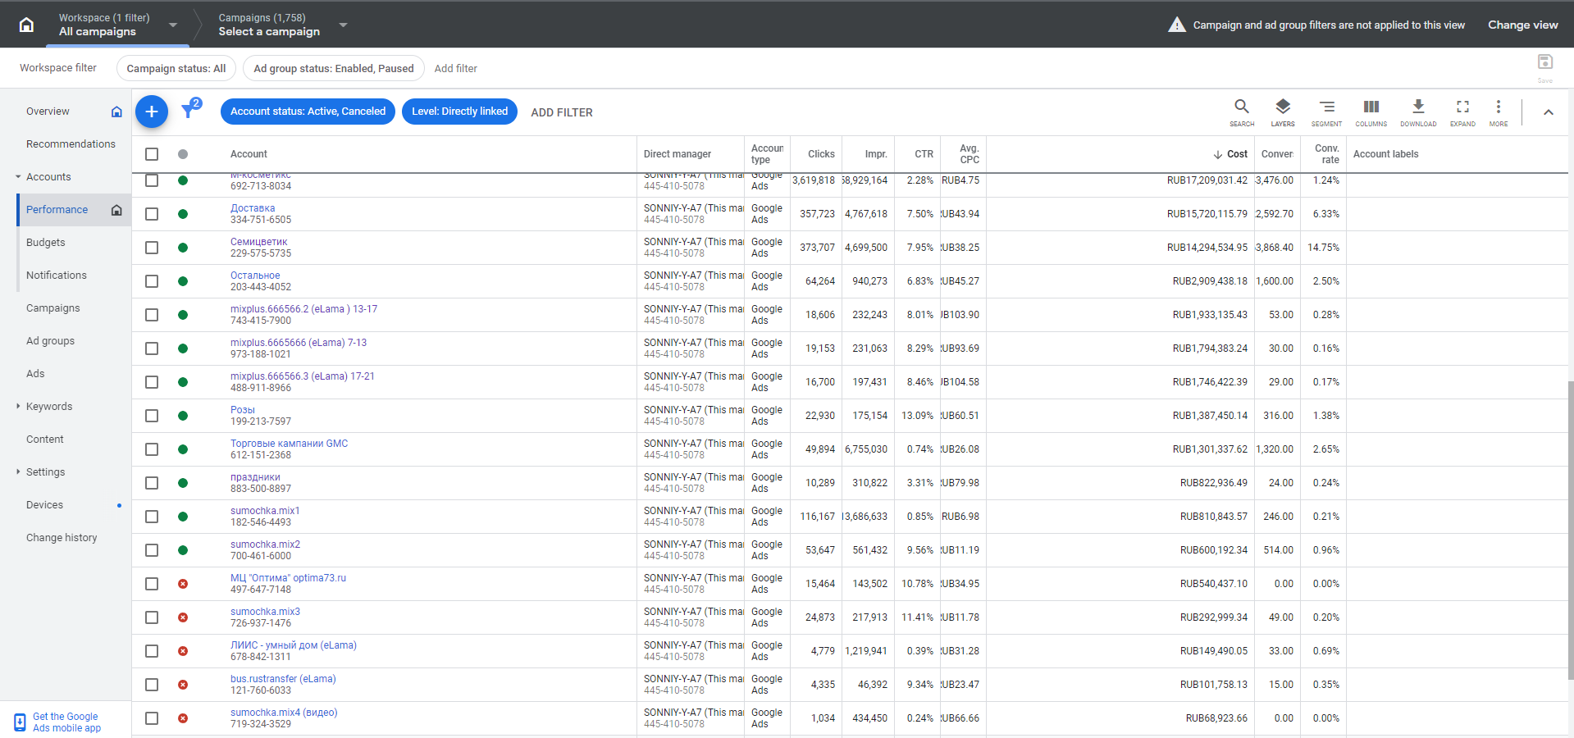Open the More options menu
1574x738 pixels.
1499,112
